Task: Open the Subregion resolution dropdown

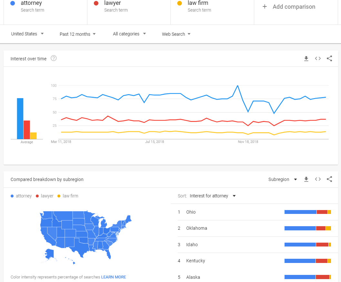Action: coord(283,179)
